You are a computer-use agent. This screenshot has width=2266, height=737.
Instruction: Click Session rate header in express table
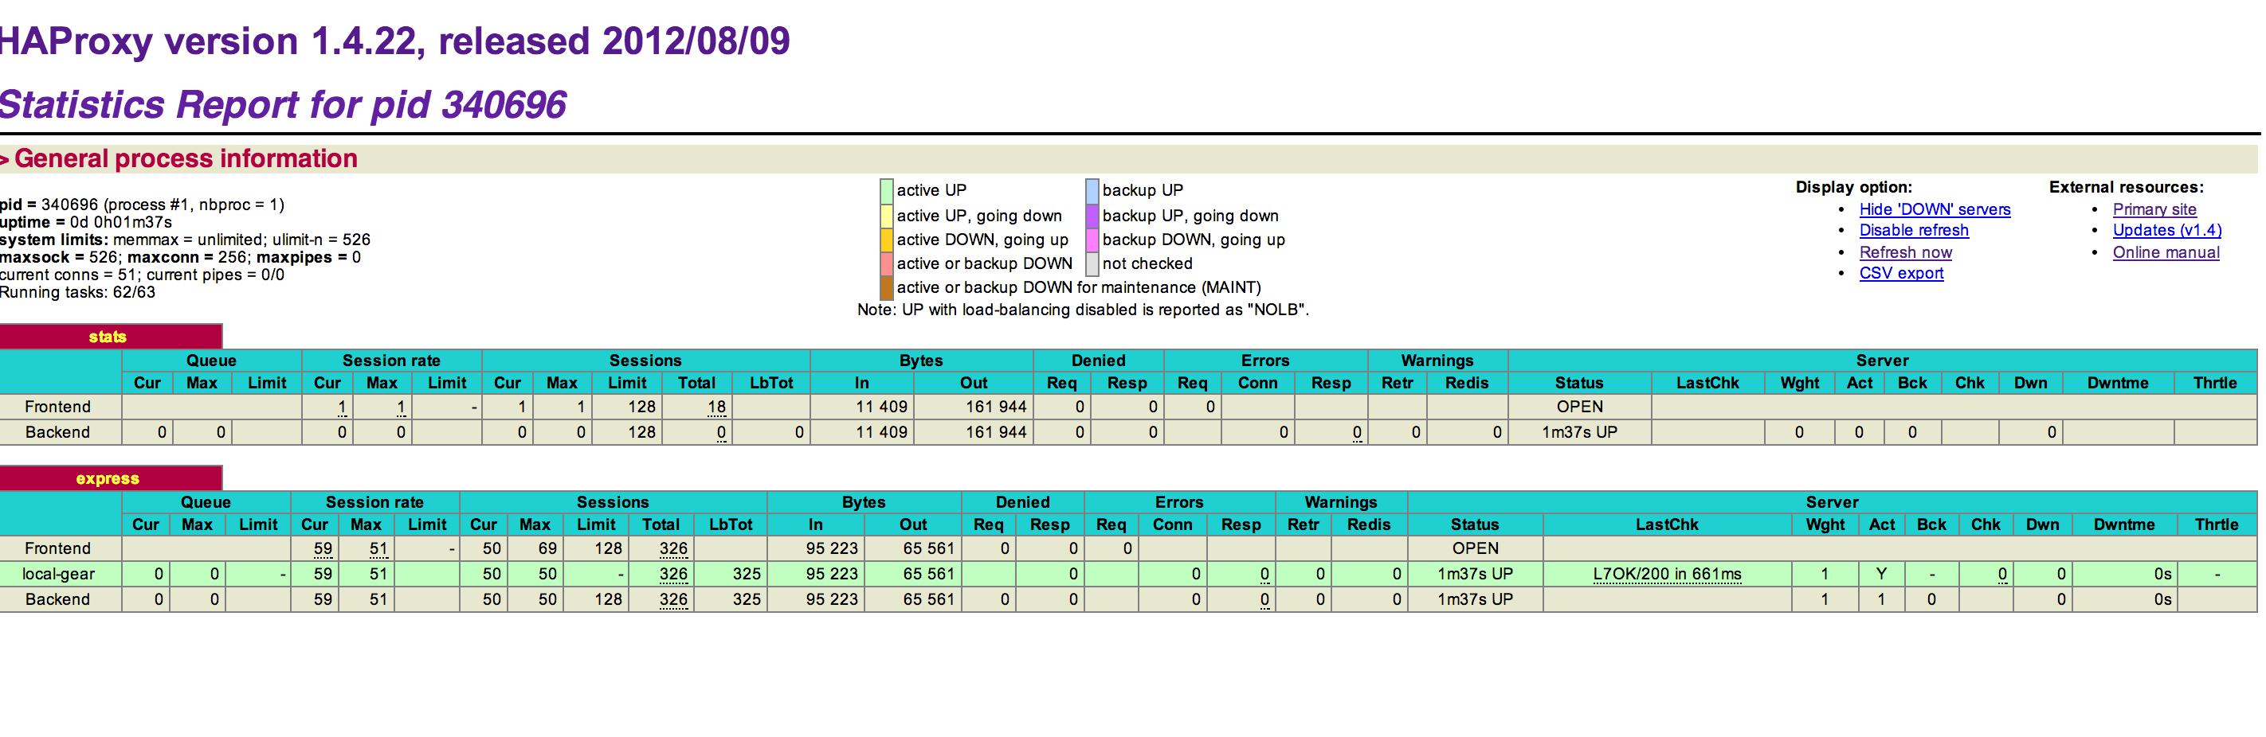pos(374,501)
